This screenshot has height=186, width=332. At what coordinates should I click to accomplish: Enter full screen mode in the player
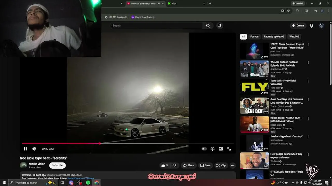tap(229, 149)
